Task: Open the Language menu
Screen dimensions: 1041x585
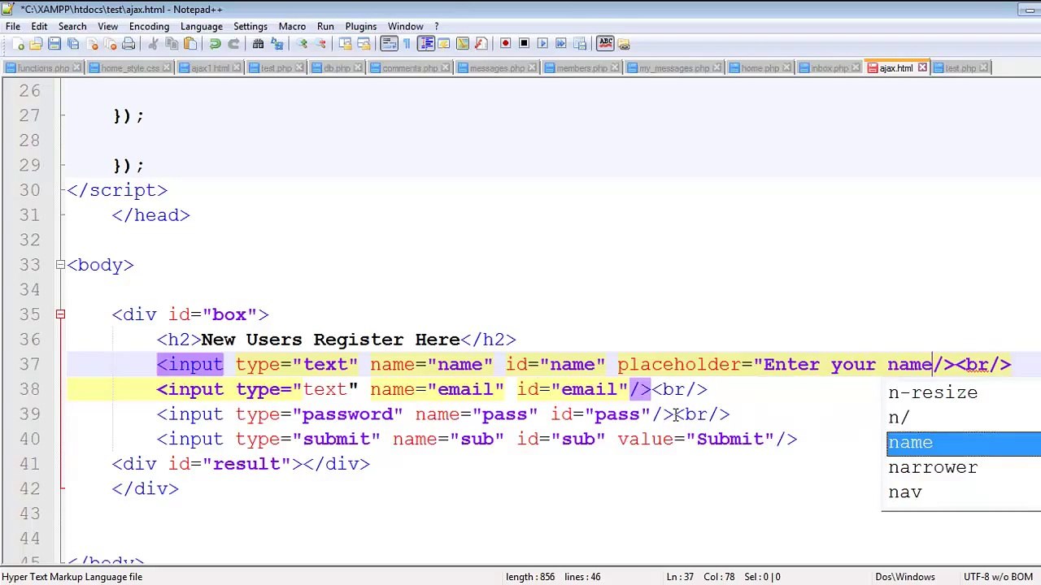Action: [x=201, y=26]
